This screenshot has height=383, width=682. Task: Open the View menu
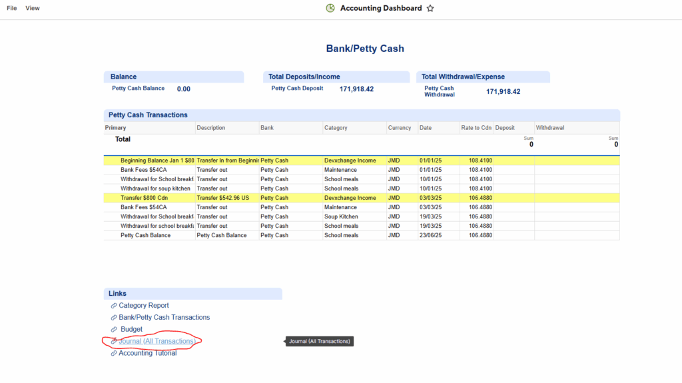coord(33,8)
